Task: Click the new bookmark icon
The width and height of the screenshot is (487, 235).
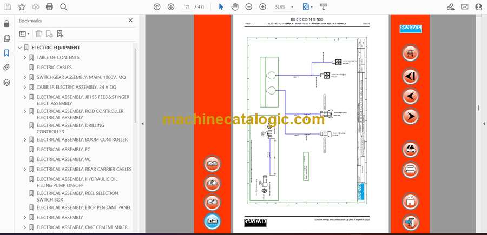Action: coord(49,34)
